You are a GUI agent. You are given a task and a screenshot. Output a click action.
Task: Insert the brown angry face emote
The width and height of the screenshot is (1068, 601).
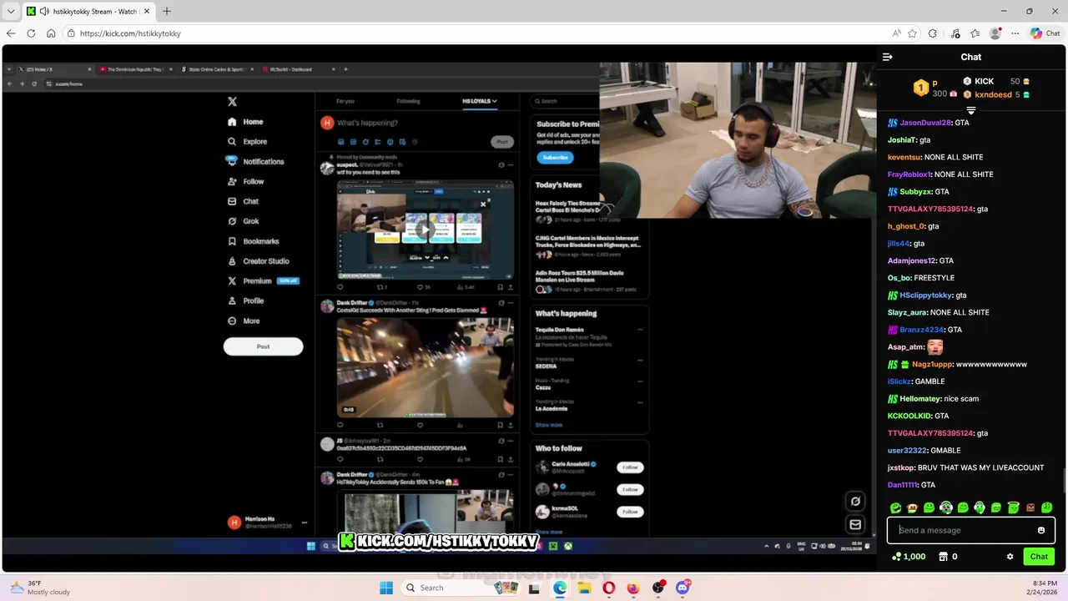pos(1030,508)
